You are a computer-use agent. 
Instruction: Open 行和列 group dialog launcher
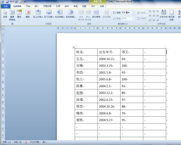click(x=75, y=24)
